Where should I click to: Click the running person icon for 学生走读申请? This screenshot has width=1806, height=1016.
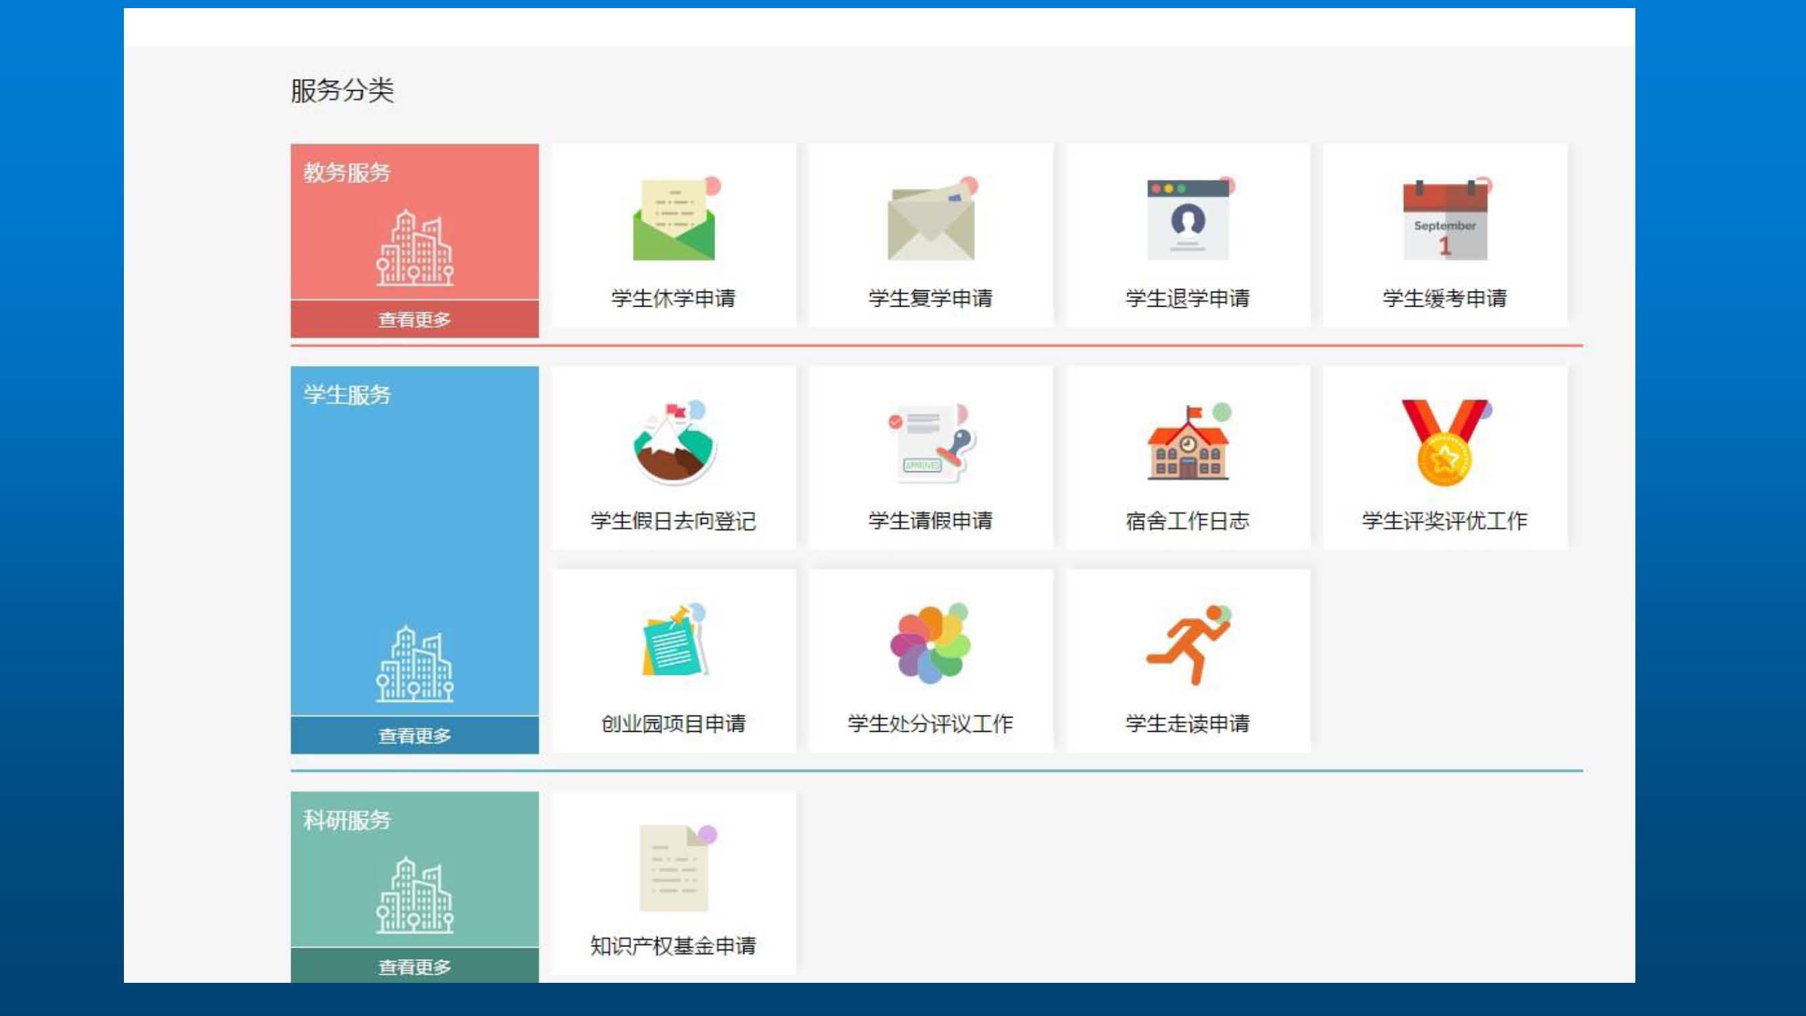point(1188,642)
